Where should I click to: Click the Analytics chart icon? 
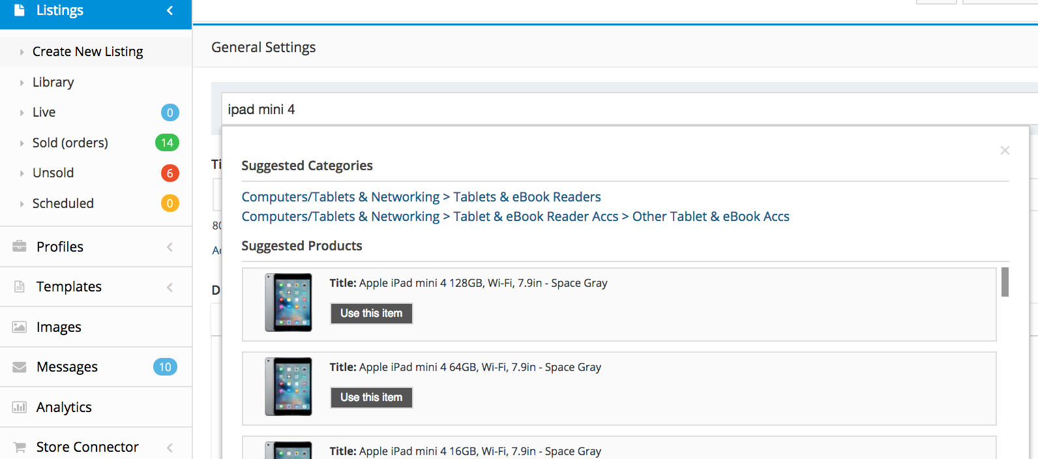click(x=20, y=407)
